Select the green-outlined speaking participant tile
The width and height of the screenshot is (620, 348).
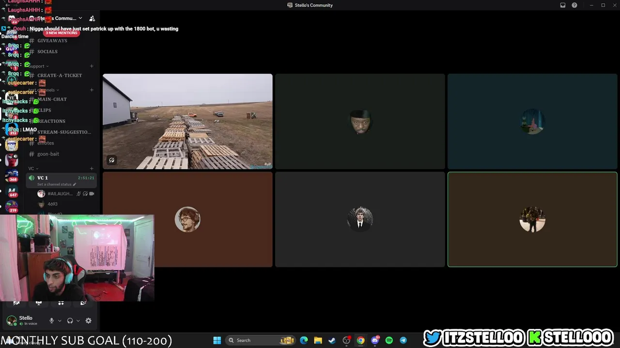click(x=532, y=219)
